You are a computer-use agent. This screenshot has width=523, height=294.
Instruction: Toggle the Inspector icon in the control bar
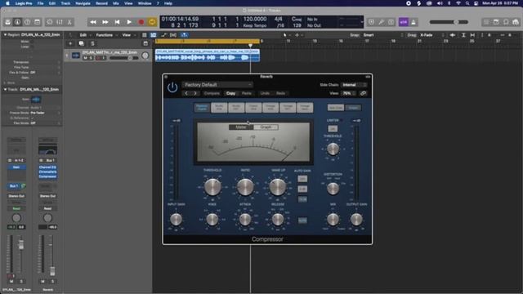(17, 22)
